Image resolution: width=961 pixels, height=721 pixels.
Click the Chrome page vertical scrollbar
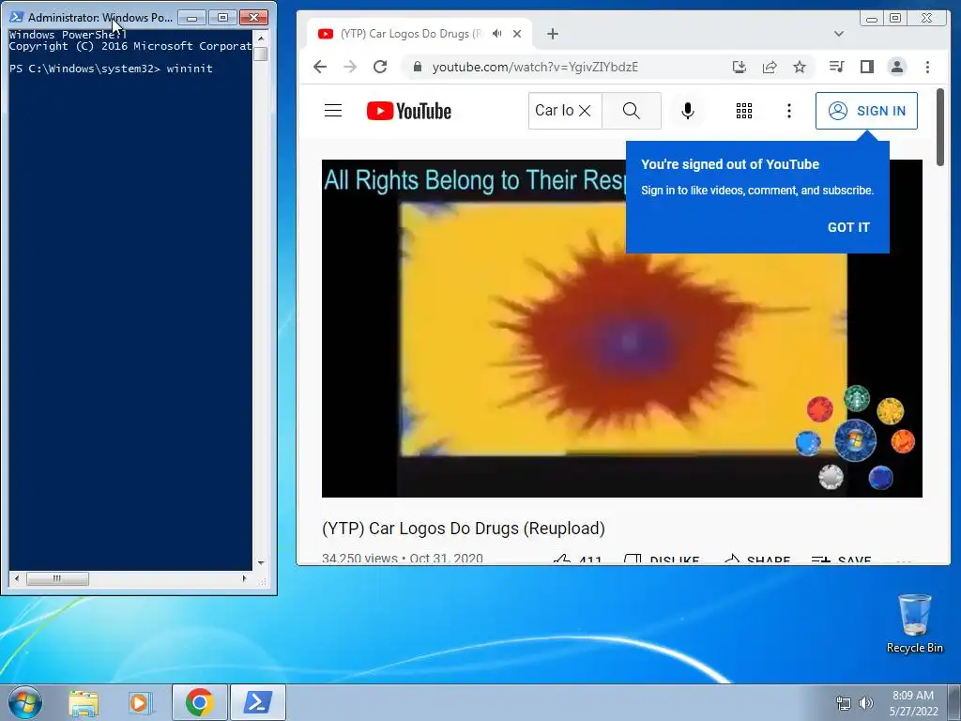tap(940, 127)
